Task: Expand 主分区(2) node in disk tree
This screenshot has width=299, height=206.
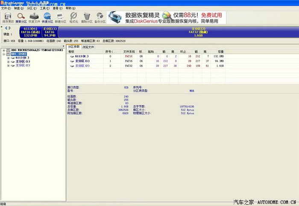Action: [8, 66]
